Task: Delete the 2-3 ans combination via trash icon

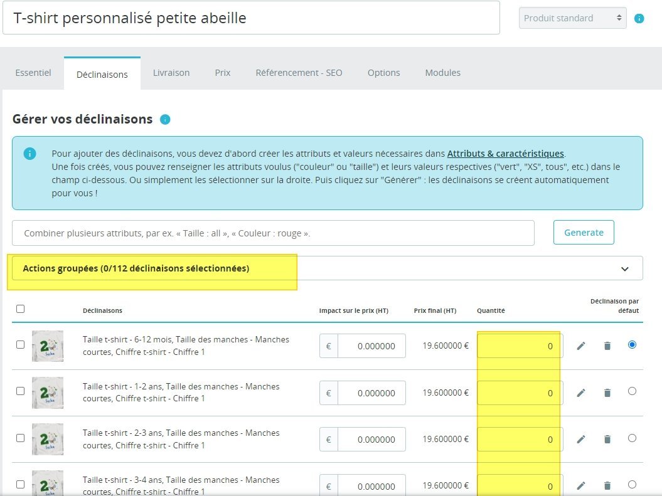Action: 607,439
